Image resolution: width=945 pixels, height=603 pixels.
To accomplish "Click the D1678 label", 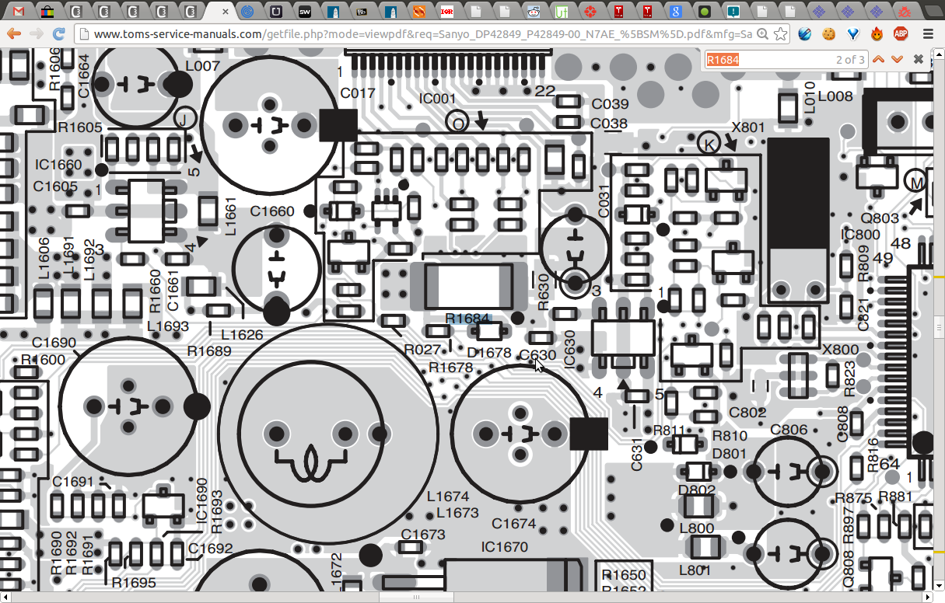I will [489, 353].
